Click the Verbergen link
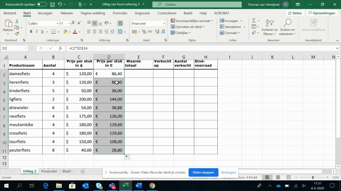 [228, 172]
